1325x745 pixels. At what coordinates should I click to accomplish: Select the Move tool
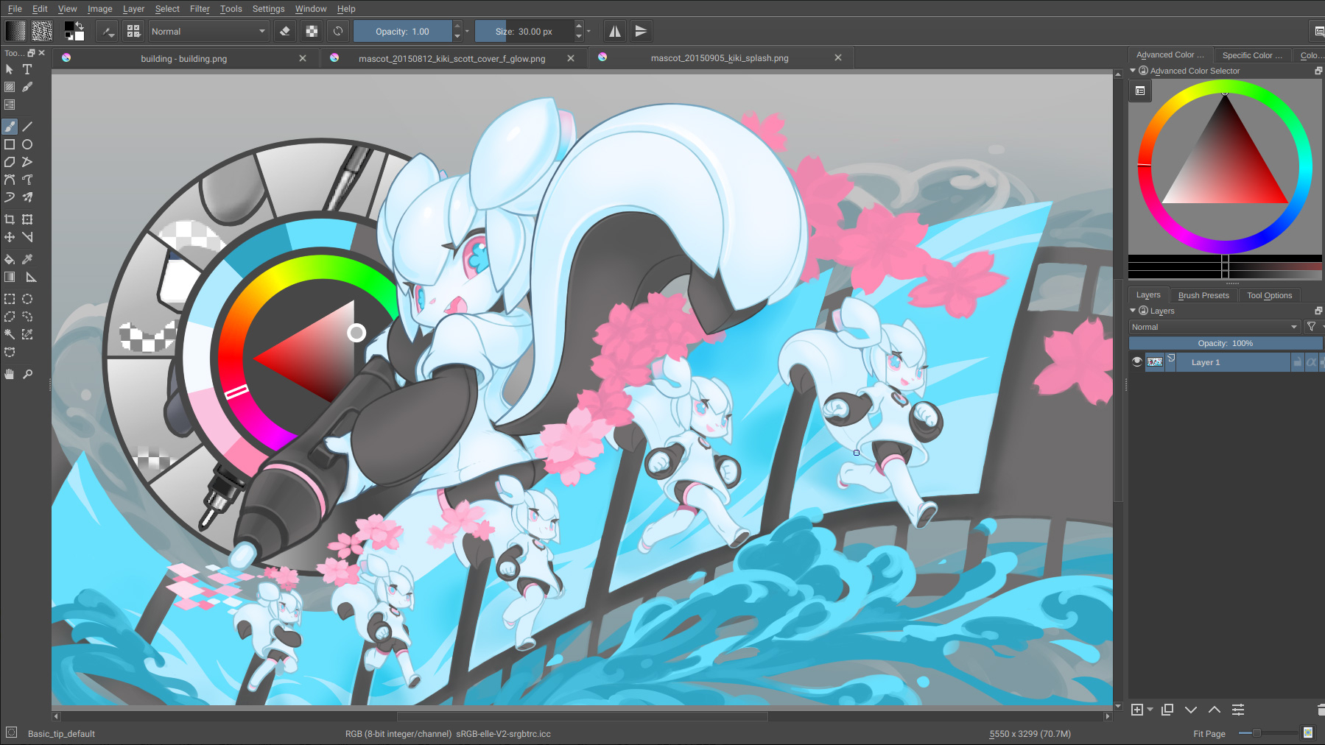coord(10,237)
